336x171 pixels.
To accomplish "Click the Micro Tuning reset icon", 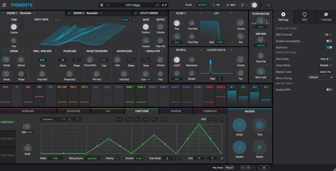I will [x=332, y=77].
